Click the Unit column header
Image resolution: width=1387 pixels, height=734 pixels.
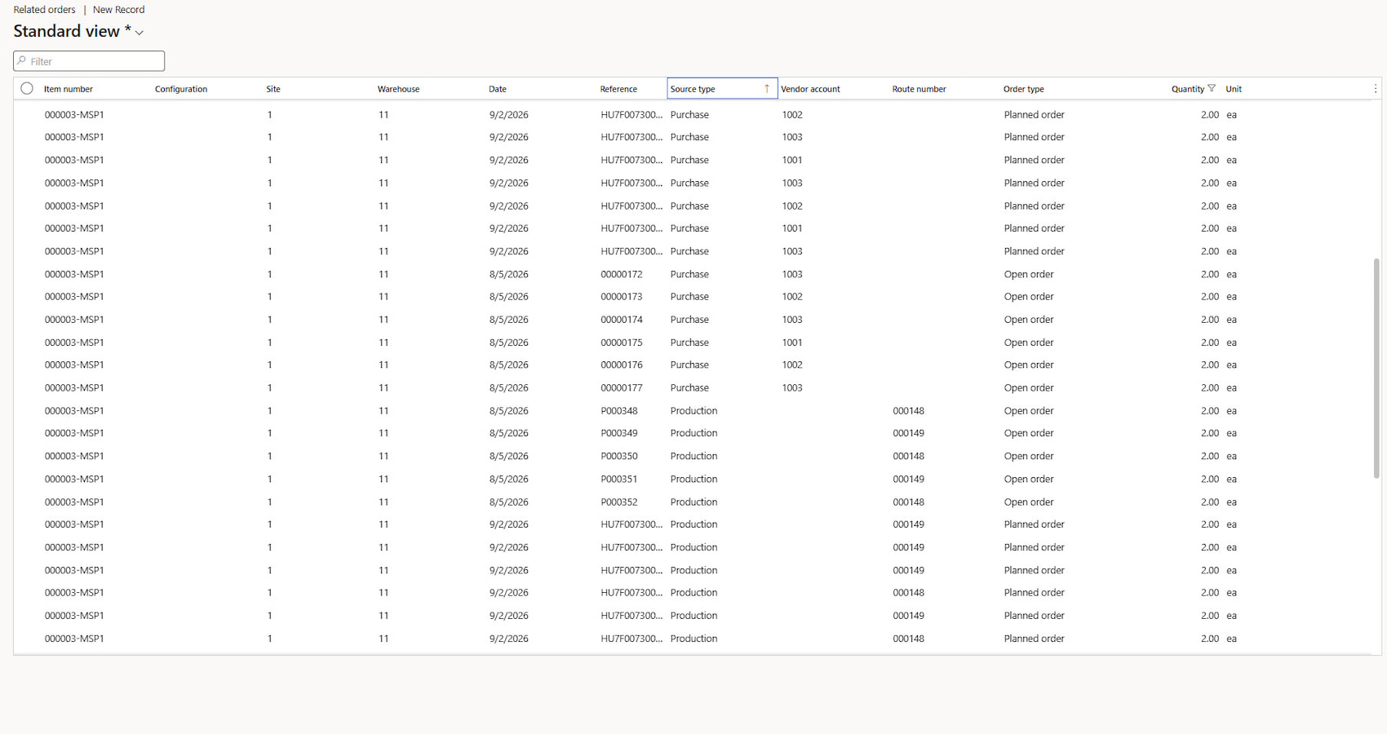click(x=1234, y=89)
